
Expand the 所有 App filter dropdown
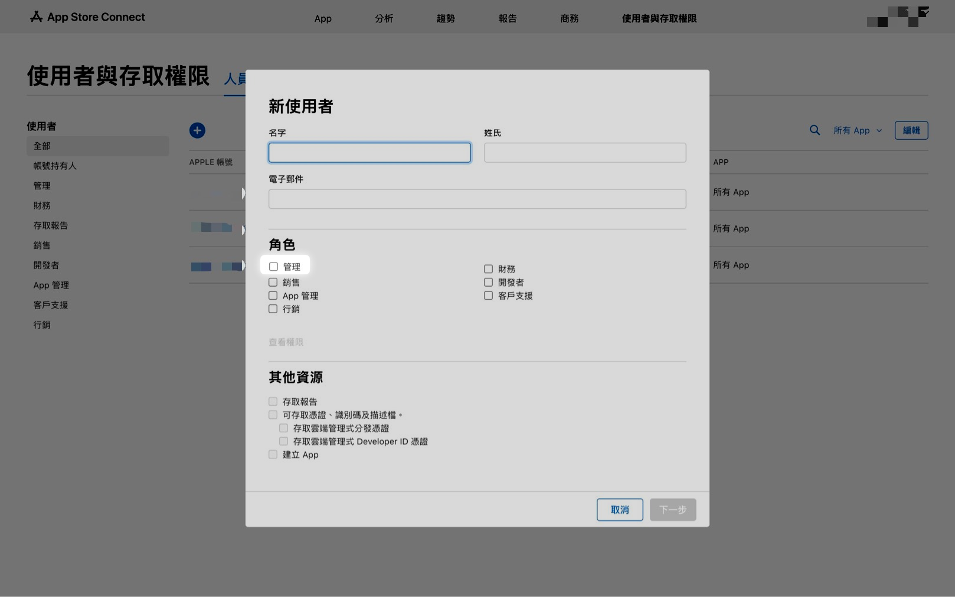pyautogui.click(x=857, y=130)
